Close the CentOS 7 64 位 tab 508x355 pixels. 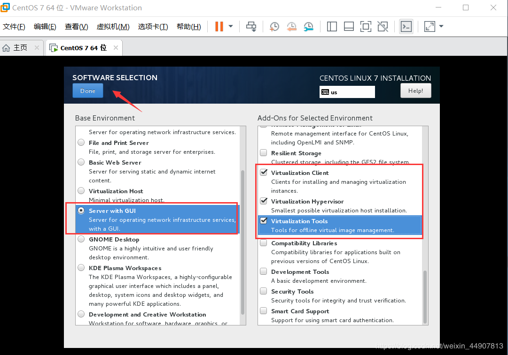tap(116, 48)
